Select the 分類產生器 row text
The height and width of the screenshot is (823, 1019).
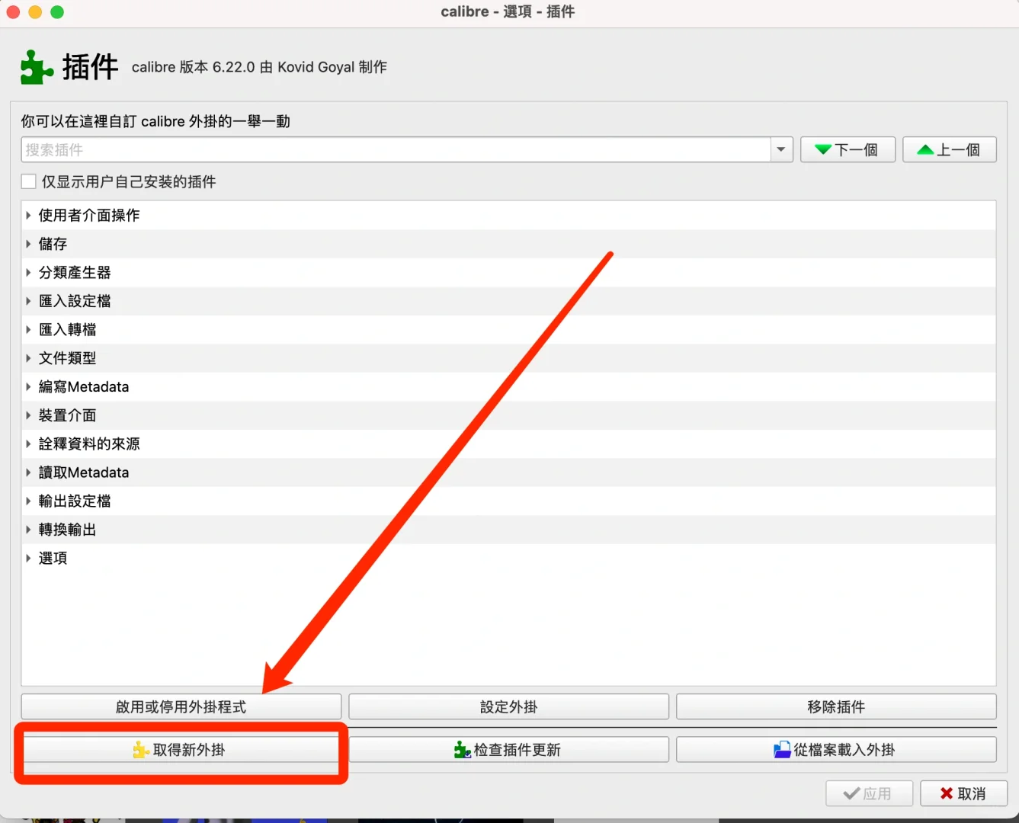pos(75,272)
